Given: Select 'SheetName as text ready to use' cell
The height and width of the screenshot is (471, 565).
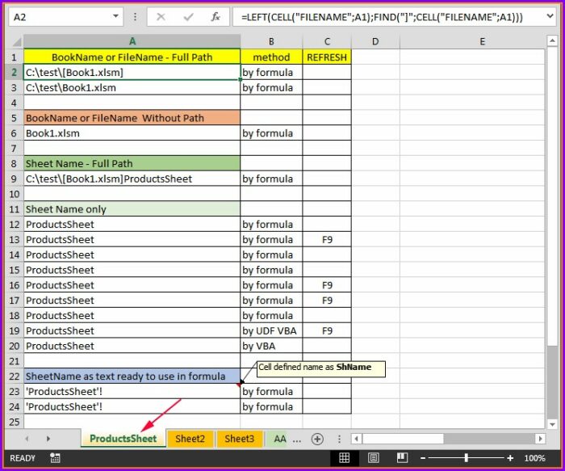Looking at the screenshot, I should click(132, 376).
